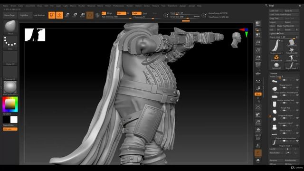Viewport: 304px width, 171px height.
Task: Click the Rename subtool button
Action: tap(276, 161)
